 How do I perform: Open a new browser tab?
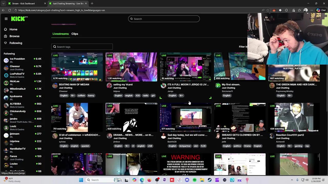(x=92, y=3)
